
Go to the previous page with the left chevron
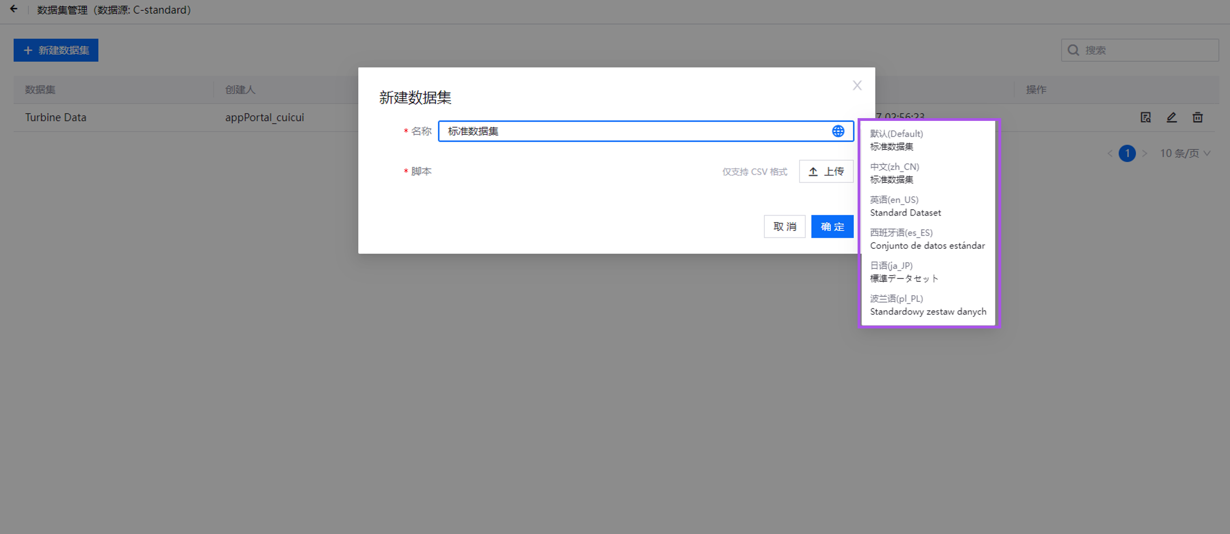click(1110, 154)
